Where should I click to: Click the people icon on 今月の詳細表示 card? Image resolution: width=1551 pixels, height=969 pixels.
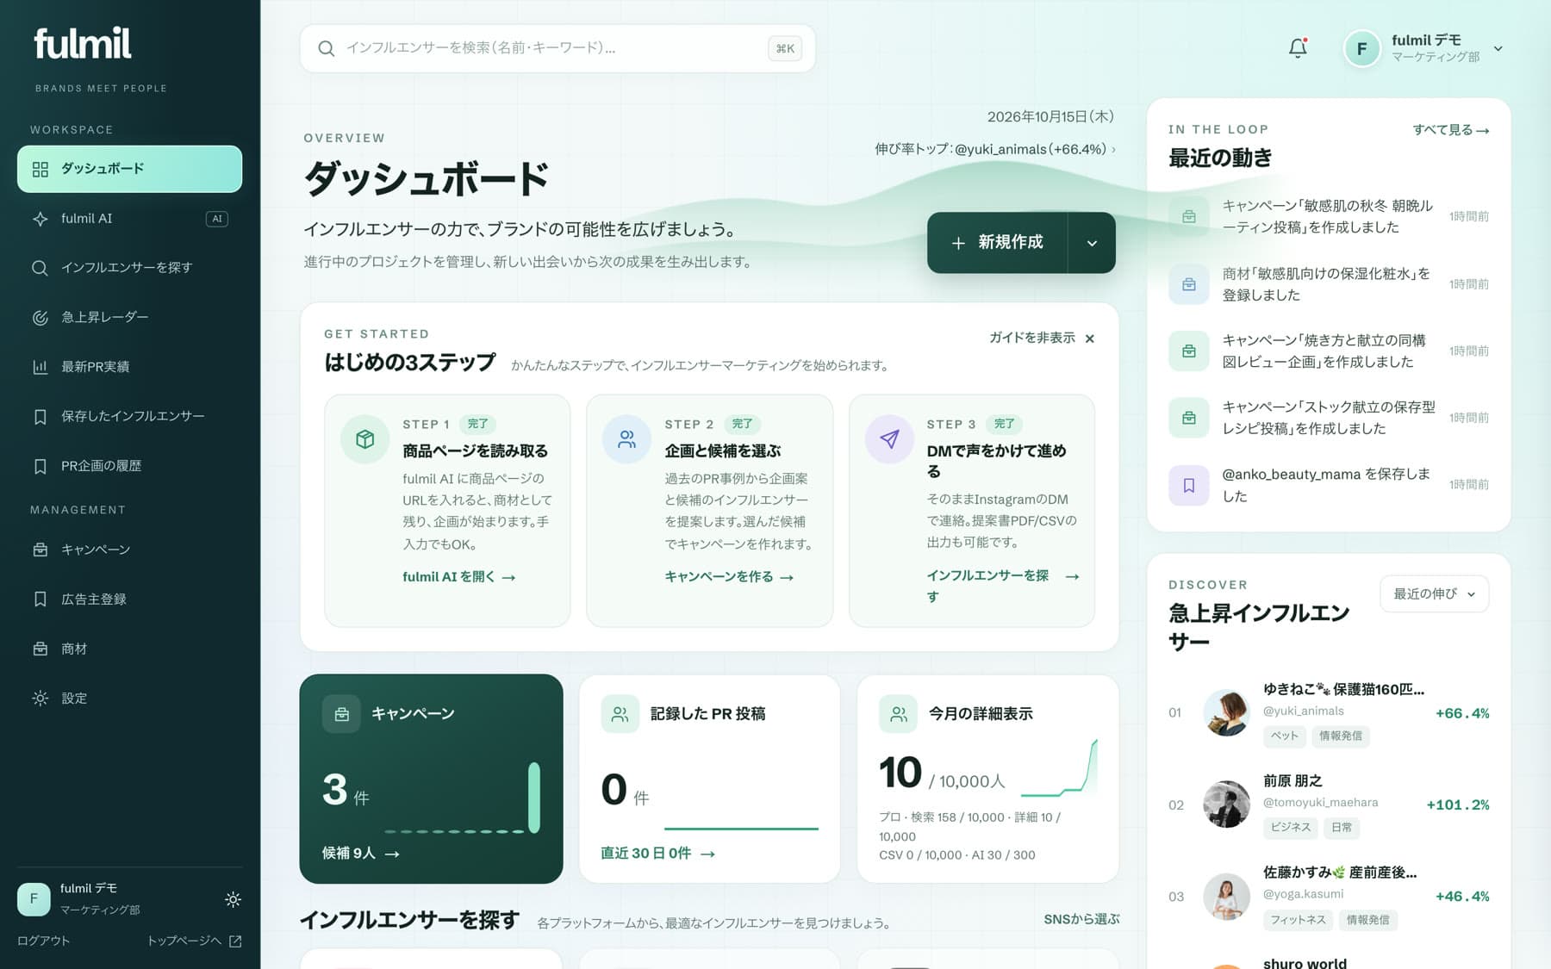[898, 713]
